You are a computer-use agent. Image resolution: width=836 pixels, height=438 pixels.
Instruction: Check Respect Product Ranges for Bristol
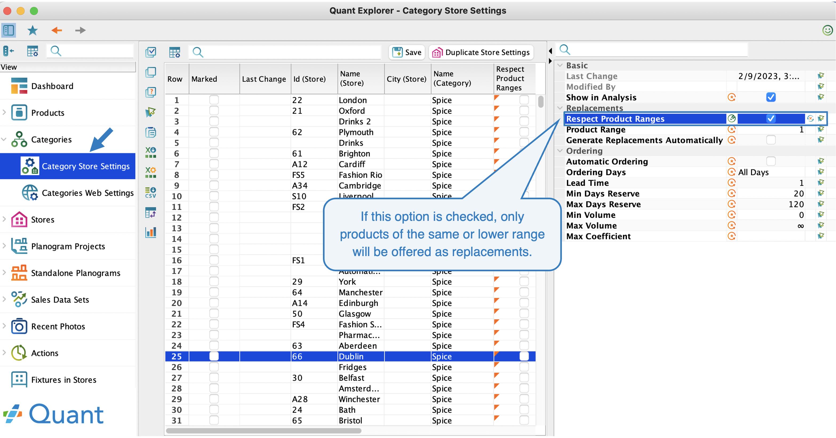click(524, 420)
